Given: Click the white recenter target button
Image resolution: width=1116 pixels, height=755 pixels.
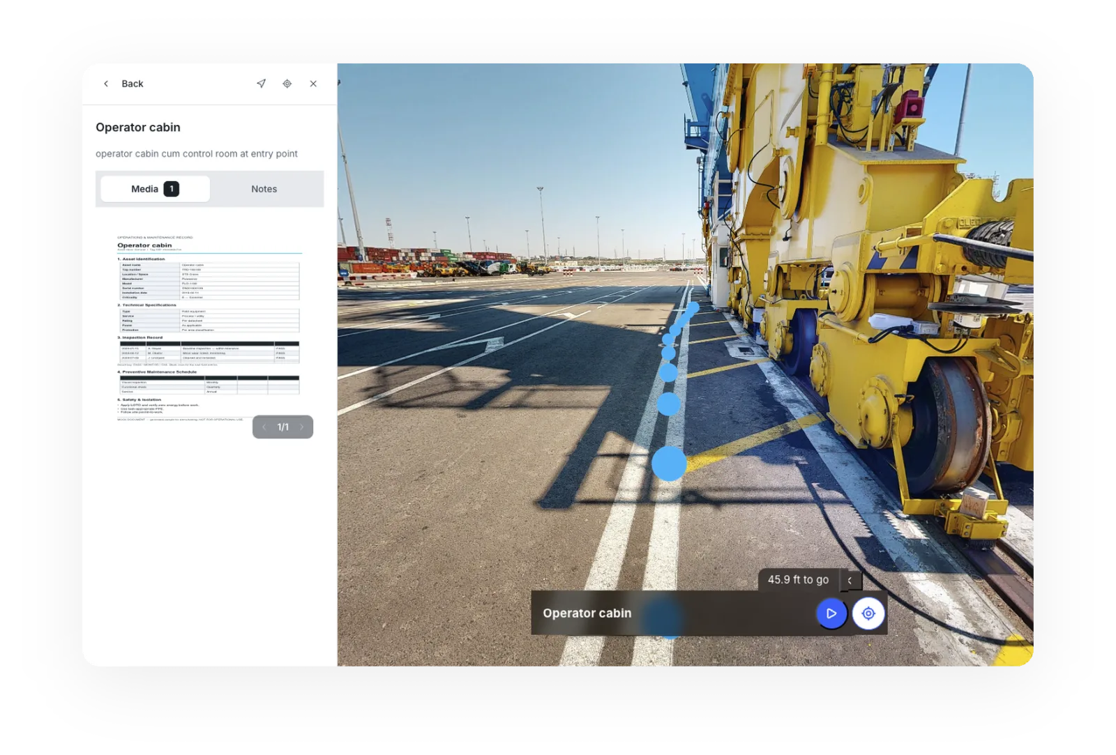Looking at the screenshot, I should [x=868, y=613].
